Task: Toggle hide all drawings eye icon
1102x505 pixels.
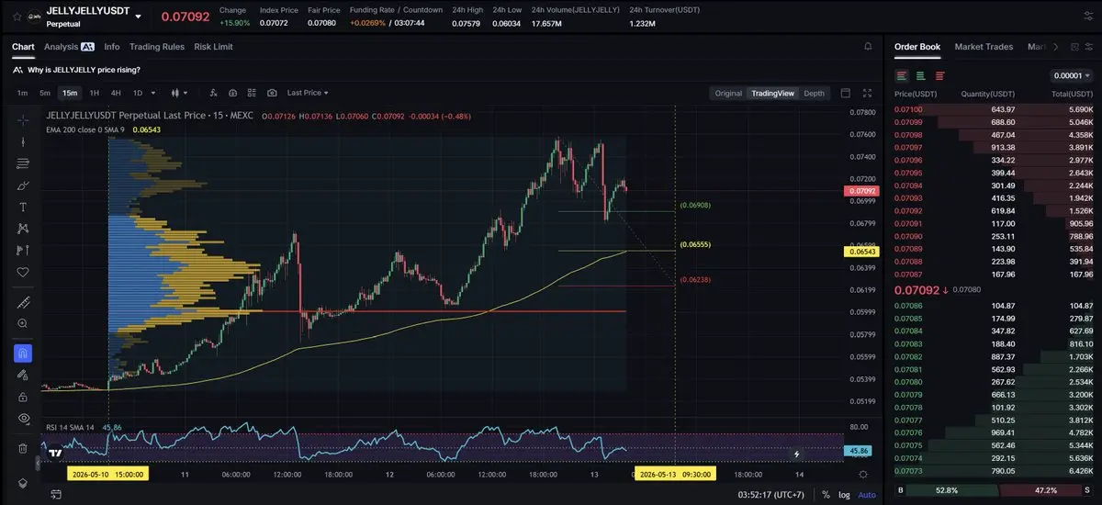Action: coord(23,419)
